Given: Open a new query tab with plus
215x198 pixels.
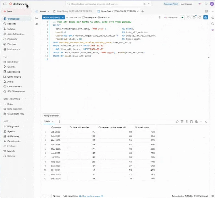Looking at the screenshot, I should pos(143,11).
